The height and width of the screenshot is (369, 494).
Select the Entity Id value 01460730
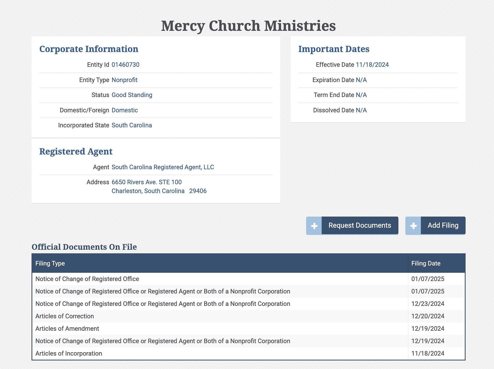pos(125,65)
